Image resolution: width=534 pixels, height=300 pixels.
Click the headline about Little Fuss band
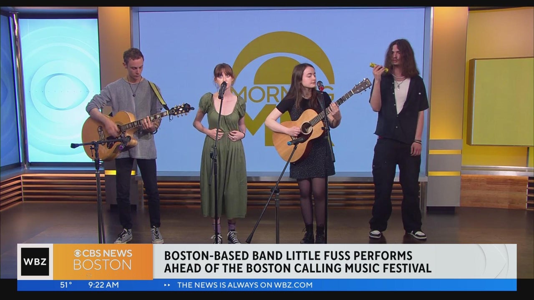coord(297,262)
